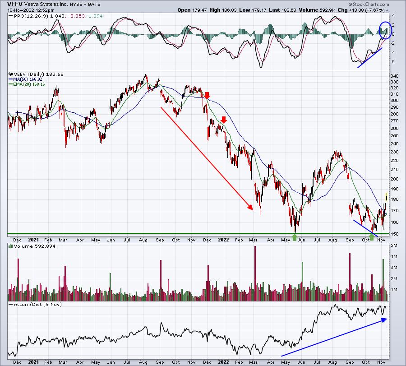The height and width of the screenshot is (366, 406).
Task: Click the EMA(20) 168.16 legend label
Action: click(27, 84)
